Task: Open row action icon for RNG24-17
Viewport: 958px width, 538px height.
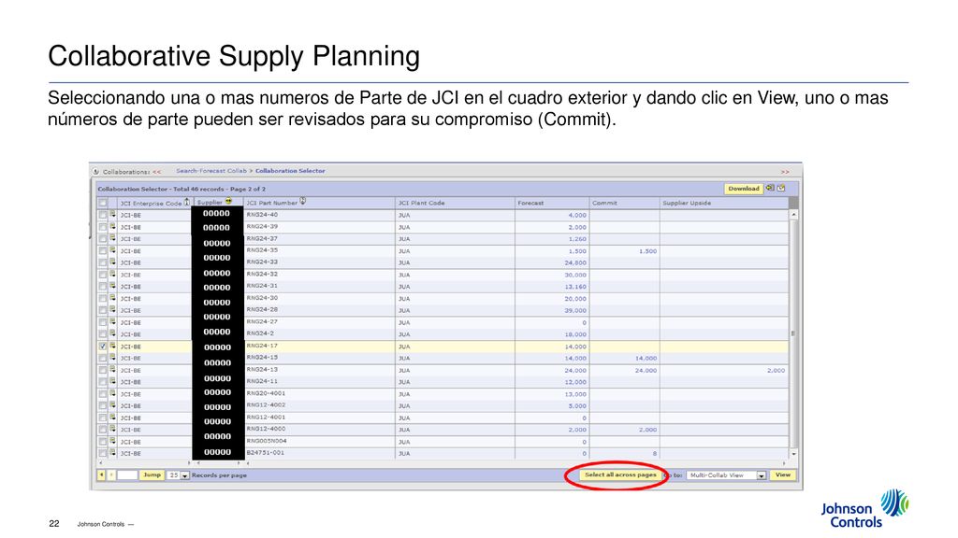Action: tap(113, 346)
